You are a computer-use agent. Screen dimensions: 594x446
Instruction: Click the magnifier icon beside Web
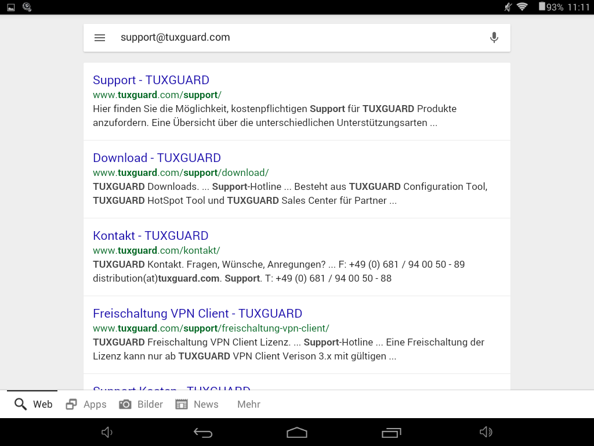coord(20,404)
